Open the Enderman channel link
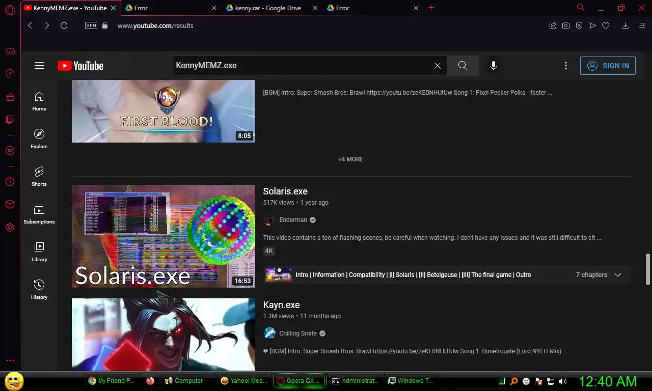This screenshot has height=391, width=652. point(293,220)
